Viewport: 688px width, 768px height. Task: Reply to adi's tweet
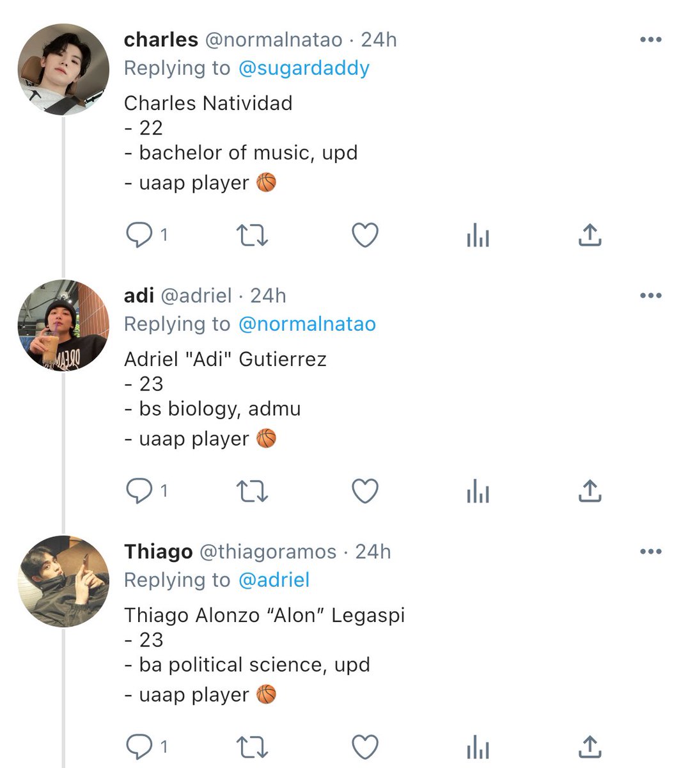coord(139,492)
